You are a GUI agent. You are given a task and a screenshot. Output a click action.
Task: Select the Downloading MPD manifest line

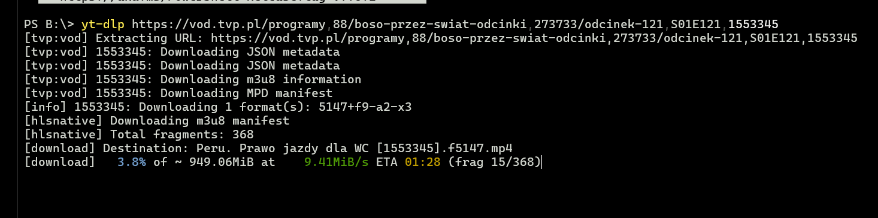click(x=178, y=93)
